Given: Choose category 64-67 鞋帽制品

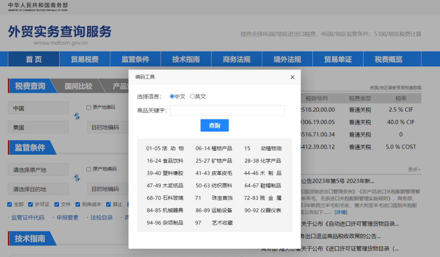Looking at the screenshot, I should pos(263,186).
